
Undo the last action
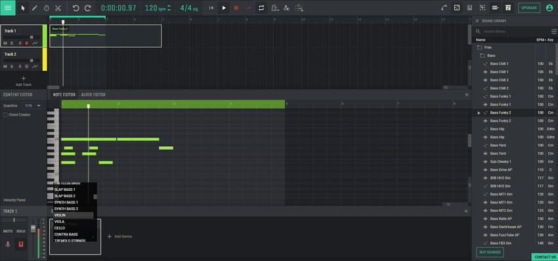point(75,8)
